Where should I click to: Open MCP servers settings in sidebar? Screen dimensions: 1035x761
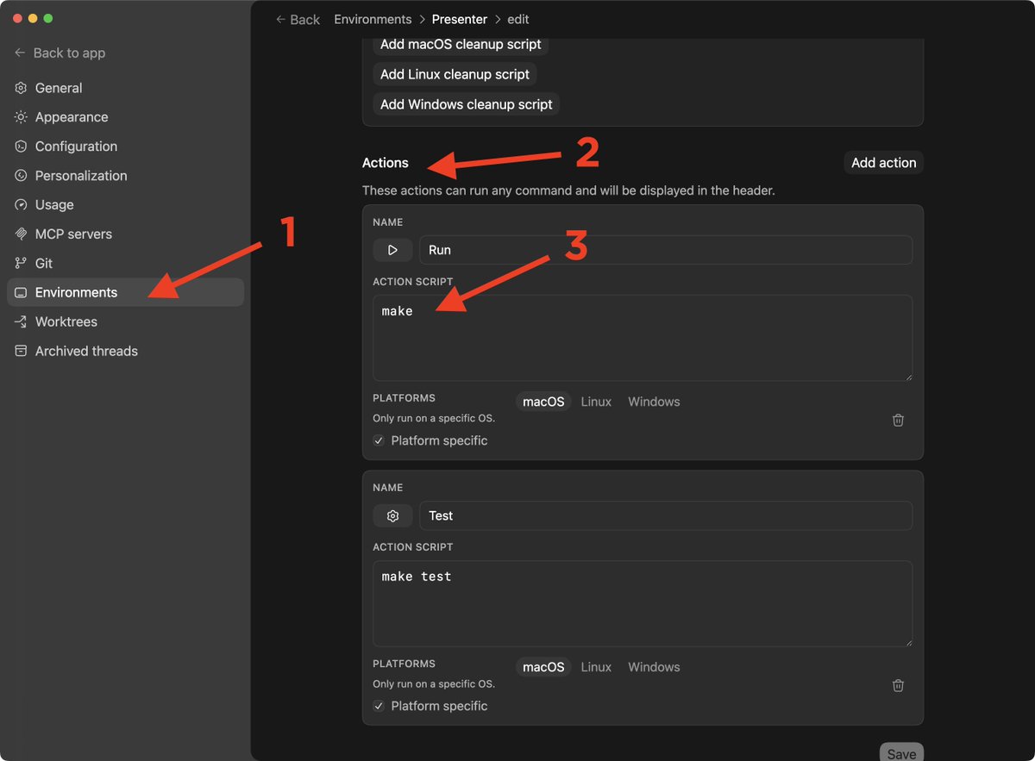pos(73,234)
